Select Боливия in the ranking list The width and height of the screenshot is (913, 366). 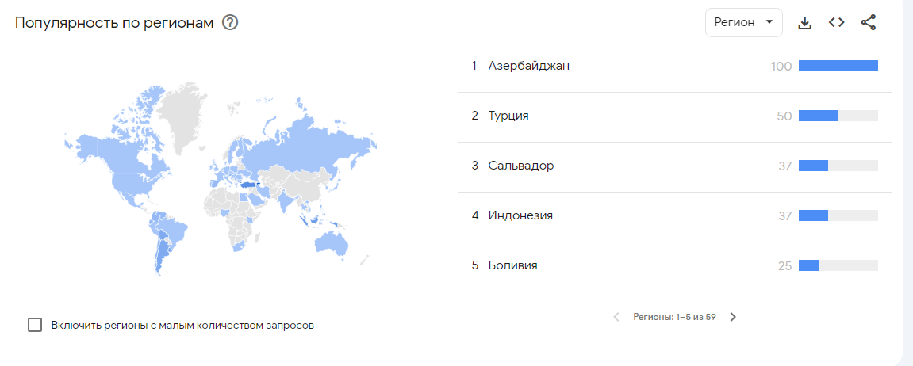coord(512,265)
